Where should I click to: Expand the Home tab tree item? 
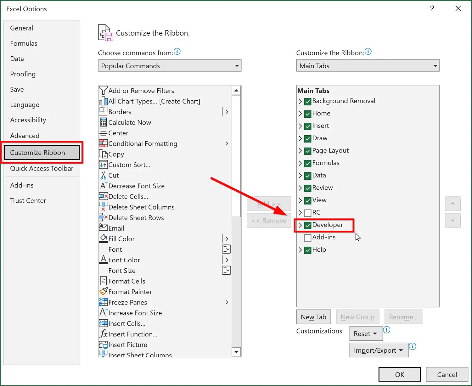[300, 114]
